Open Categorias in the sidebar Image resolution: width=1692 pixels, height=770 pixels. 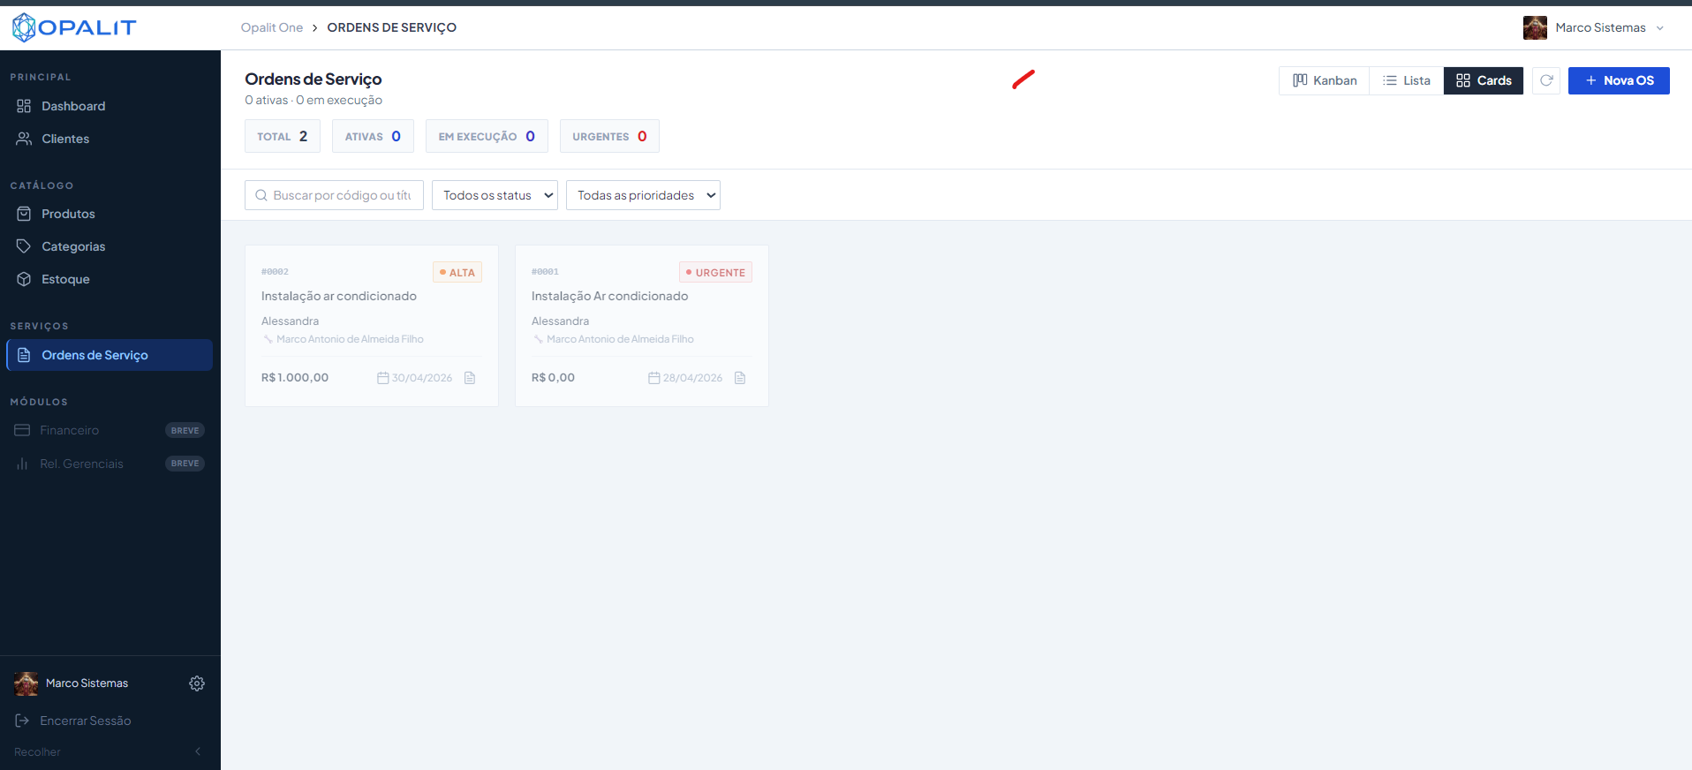click(x=110, y=246)
